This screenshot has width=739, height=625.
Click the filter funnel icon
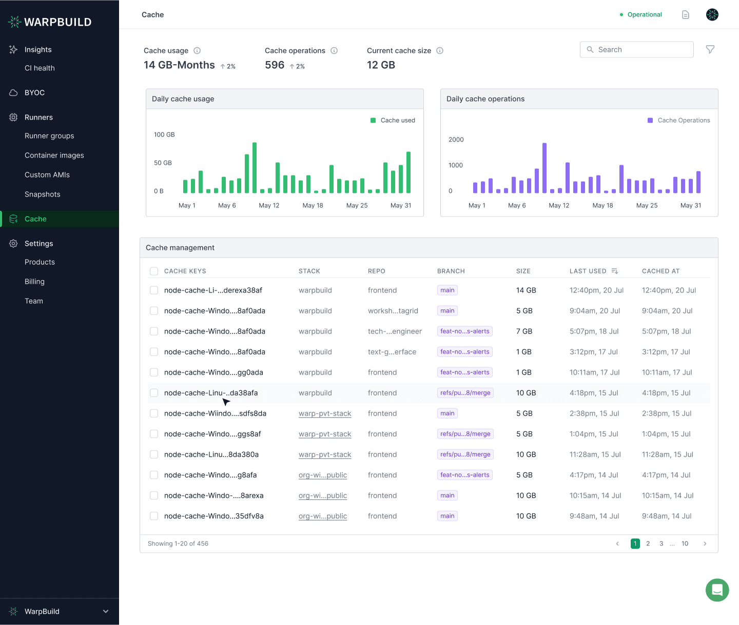click(710, 50)
